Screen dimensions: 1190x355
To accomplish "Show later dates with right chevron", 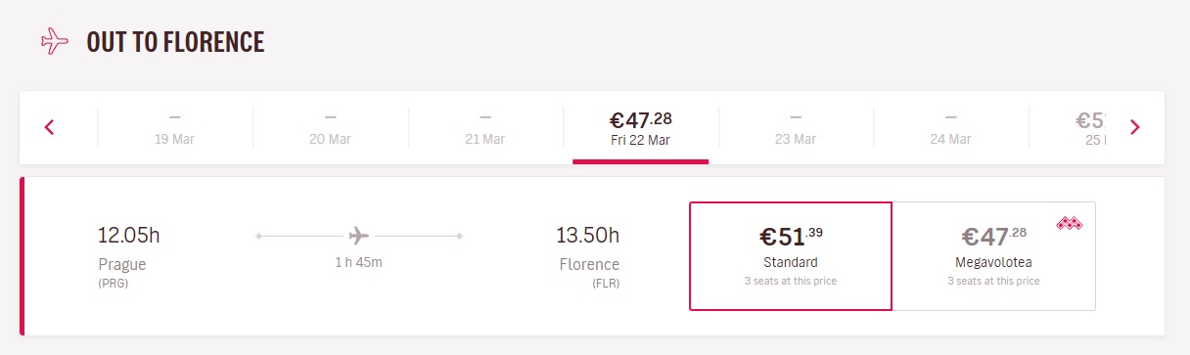I will click(x=1135, y=127).
